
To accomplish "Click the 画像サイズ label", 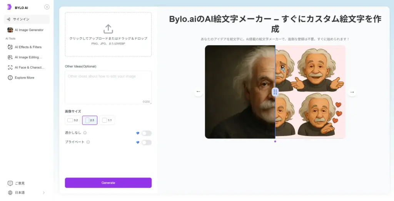I will pyautogui.click(x=73, y=111).
